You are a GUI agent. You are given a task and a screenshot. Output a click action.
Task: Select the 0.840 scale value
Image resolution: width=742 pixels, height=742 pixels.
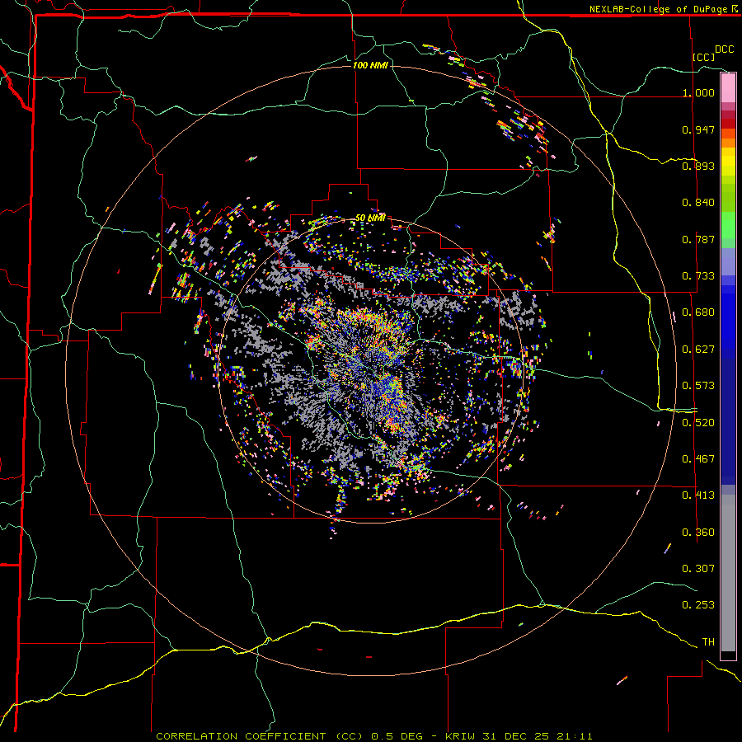[698, 203]
